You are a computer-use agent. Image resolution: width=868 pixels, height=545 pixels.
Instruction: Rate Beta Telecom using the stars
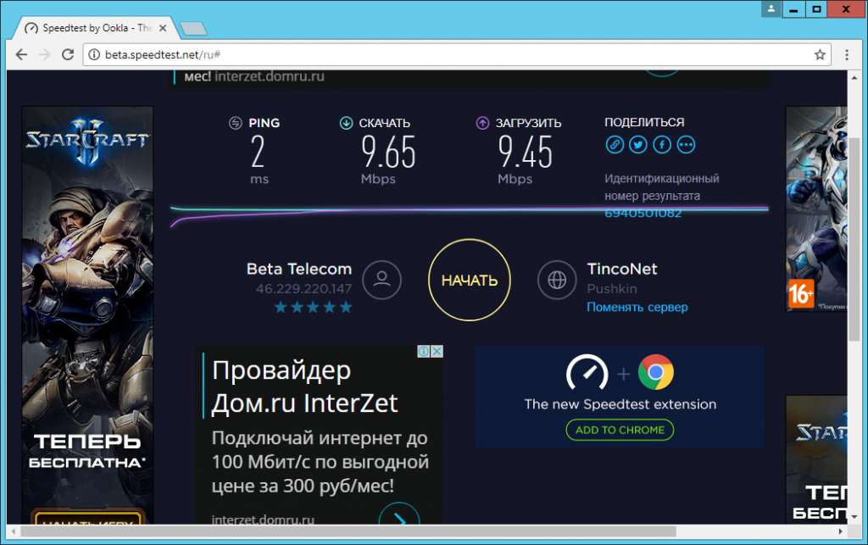pos(314,307)
